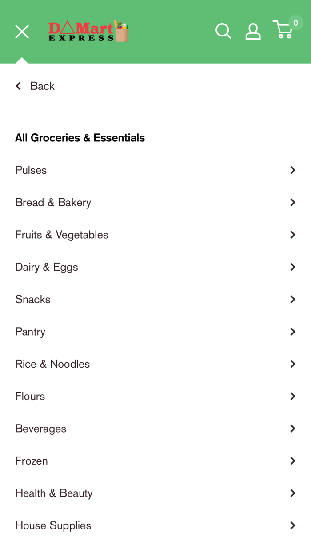Expand the Fruits & Vegetables chevron
Image resolution: width=311 pixels, height=553 pixels.
292,235
